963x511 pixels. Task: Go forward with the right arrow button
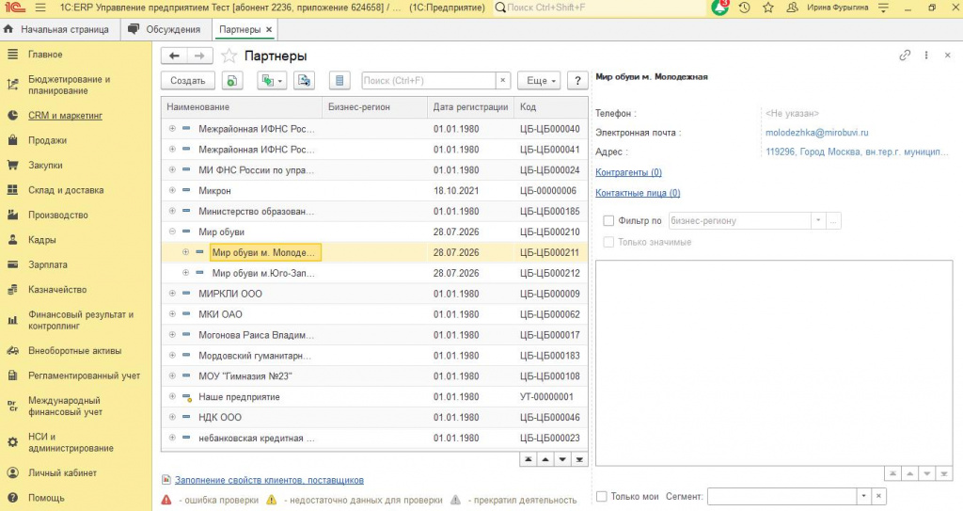(x=199, y=56)
